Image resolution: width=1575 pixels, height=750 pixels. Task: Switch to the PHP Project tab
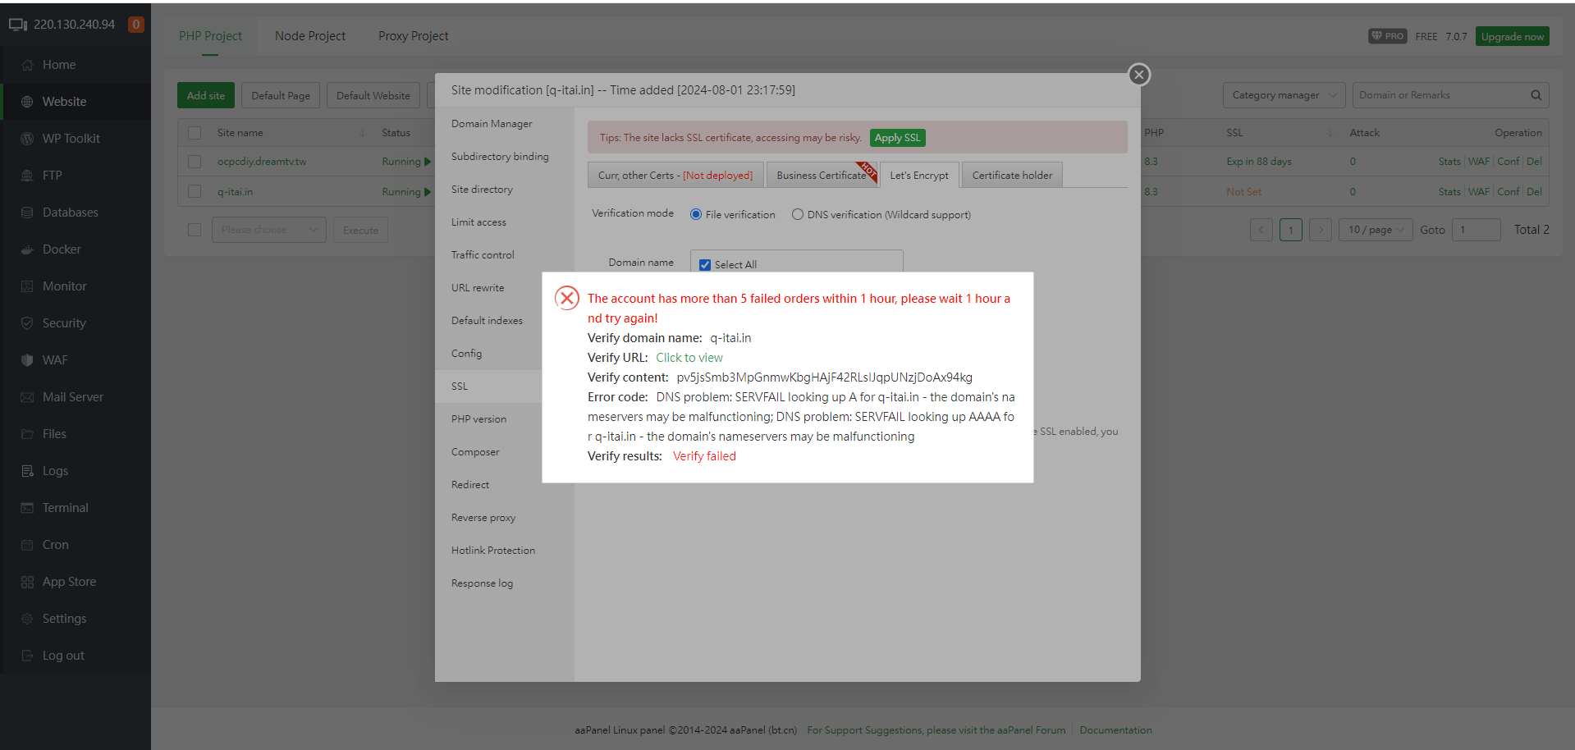[x=210, y=36]
